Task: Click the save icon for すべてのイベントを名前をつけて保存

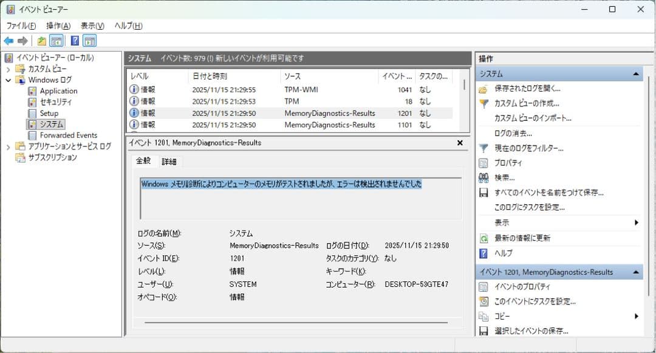Action: [483, 193]
